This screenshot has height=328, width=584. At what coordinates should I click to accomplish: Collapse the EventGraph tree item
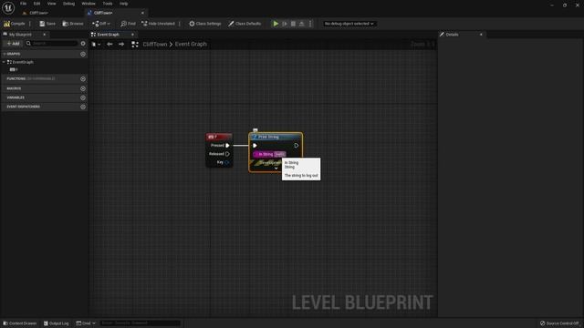(4, 62)
